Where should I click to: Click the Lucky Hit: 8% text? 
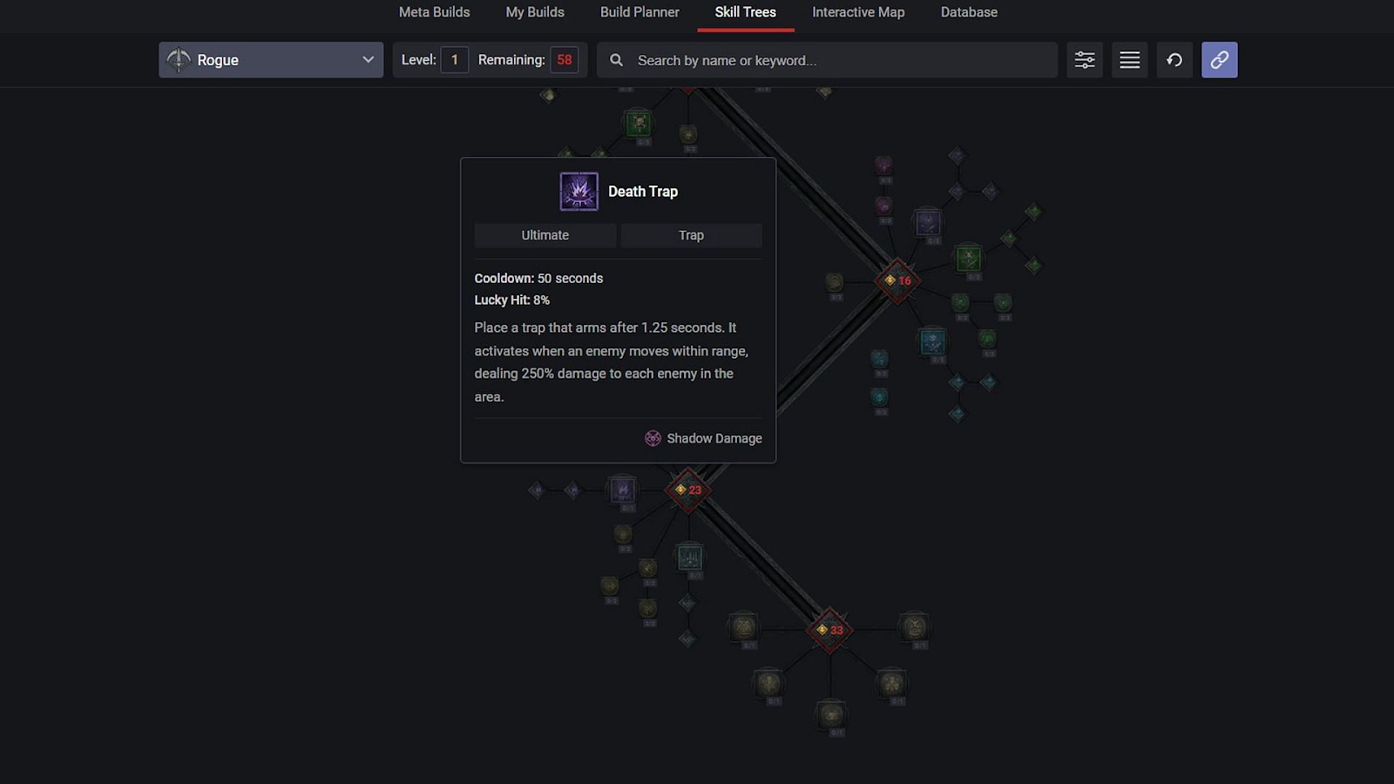click(512, 300)
